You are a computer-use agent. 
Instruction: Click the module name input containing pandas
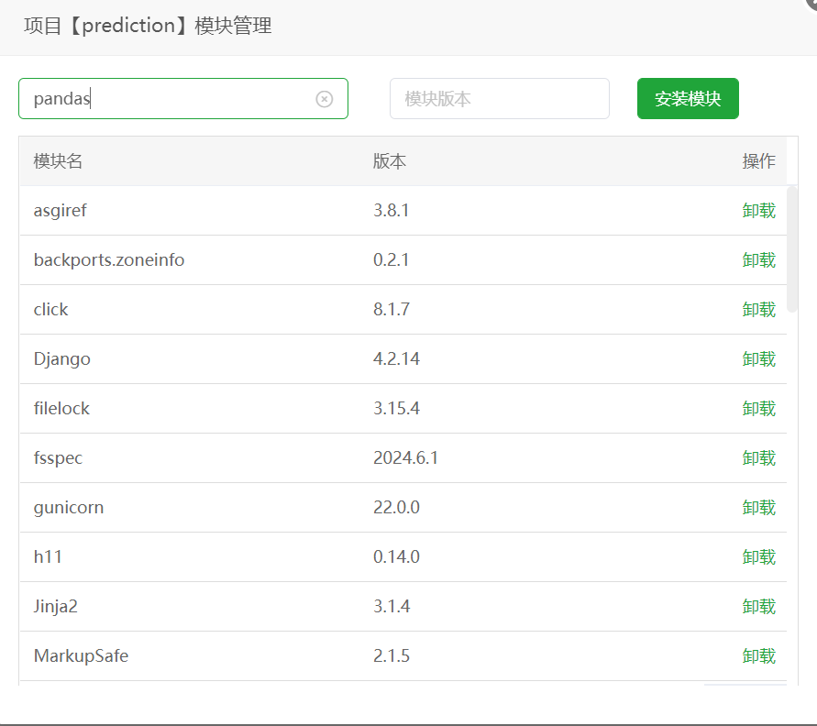182,98
